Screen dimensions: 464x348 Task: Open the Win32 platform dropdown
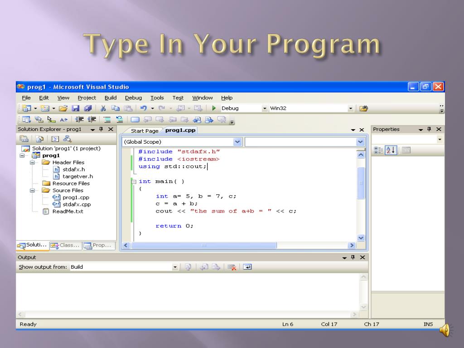[350, 108]
